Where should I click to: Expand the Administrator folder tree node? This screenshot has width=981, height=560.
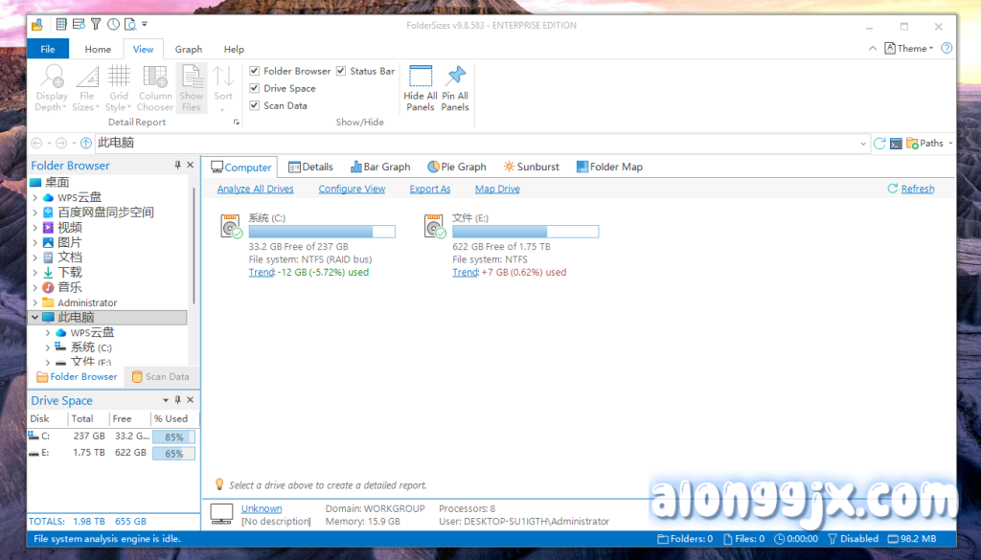[35, 302]
